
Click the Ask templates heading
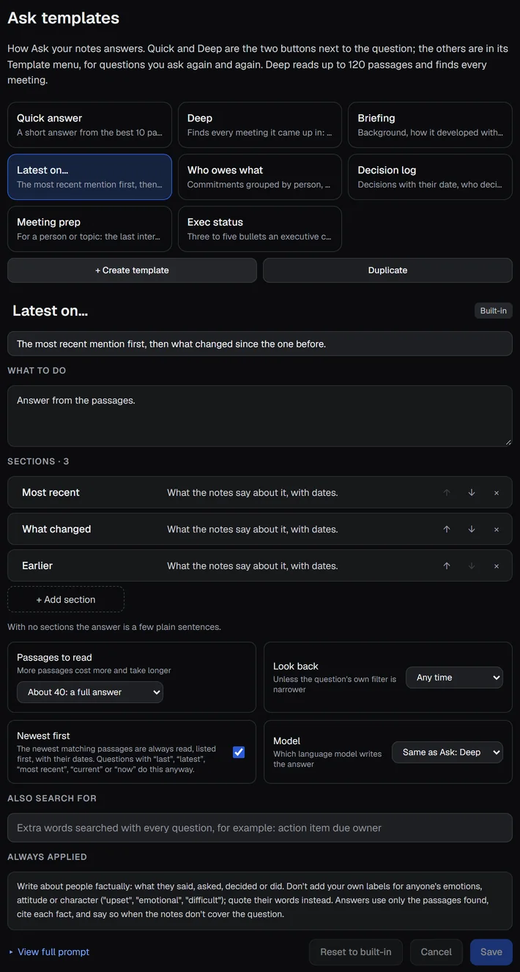[63, 18]
